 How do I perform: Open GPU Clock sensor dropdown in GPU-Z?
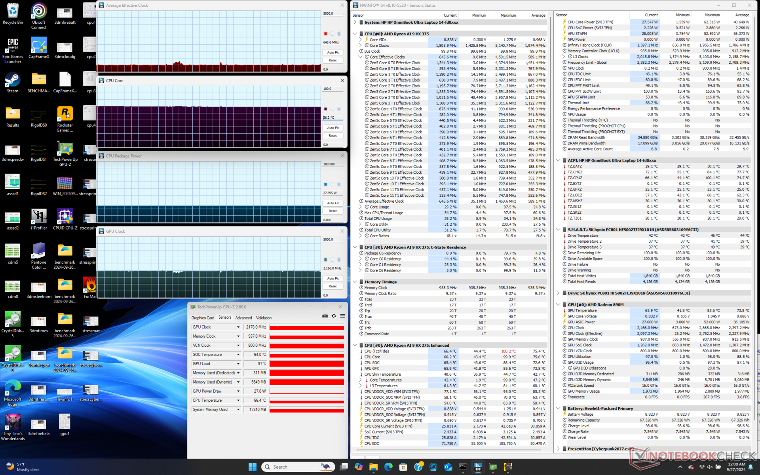pyautogui.click(x=238, y=327)
